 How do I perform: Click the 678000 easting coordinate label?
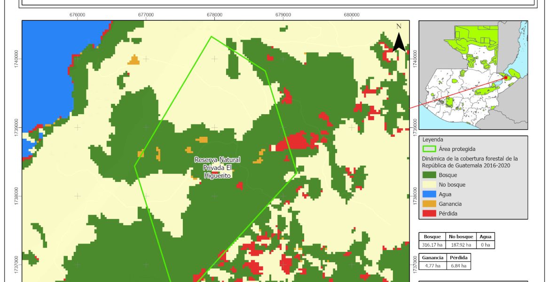point(215,15)
